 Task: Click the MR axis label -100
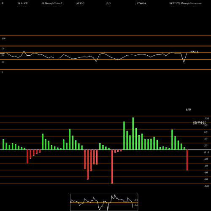[x=207, y=186]
